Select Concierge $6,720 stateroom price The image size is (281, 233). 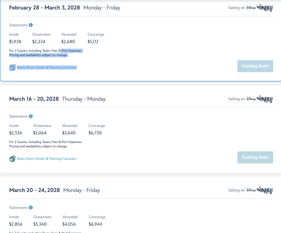[x=95, y=133]
